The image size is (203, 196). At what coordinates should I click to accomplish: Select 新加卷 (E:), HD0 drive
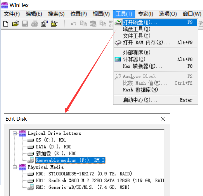point(56,154)
